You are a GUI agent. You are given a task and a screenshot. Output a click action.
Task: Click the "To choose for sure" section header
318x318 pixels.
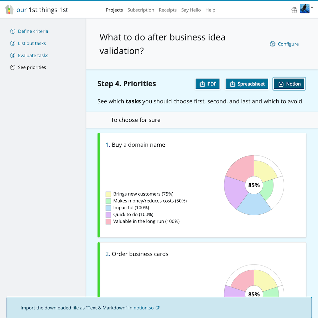click(135, 120)
